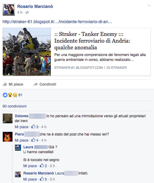
Task: View the 90 condivisioni list
Action: [15, 106]
